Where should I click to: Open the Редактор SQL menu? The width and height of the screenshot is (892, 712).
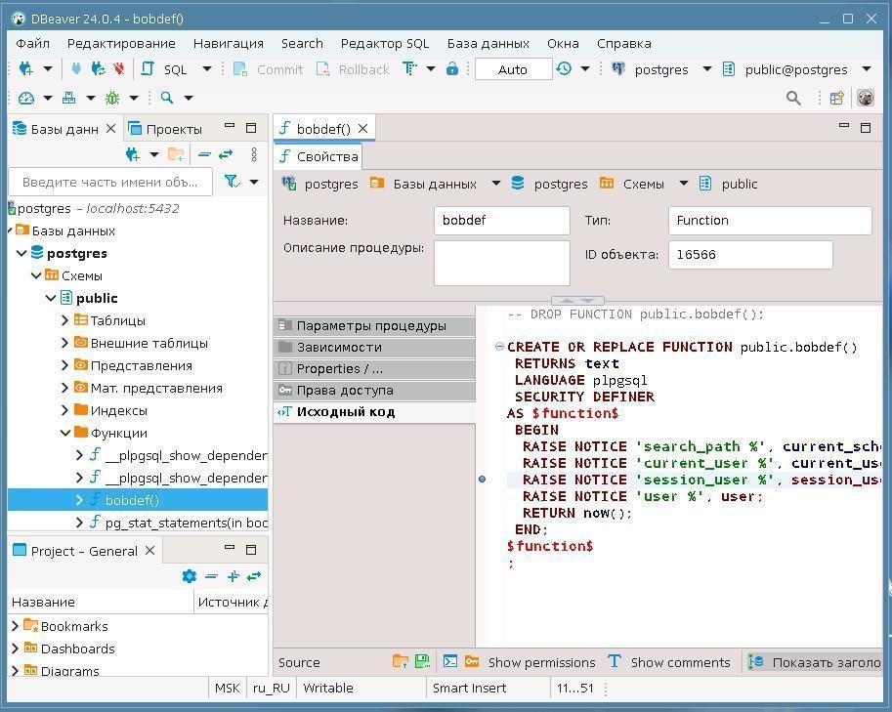pos(384,43)
